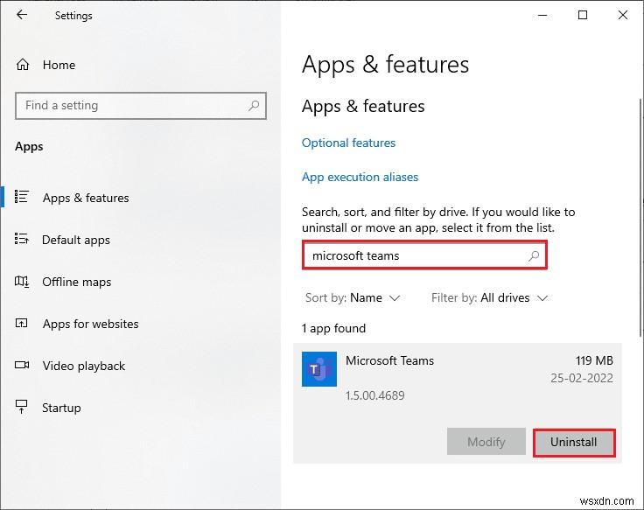
Task: Click the Default apps sidebar icon
Action: pyautogui.click(x=23, y=240)
